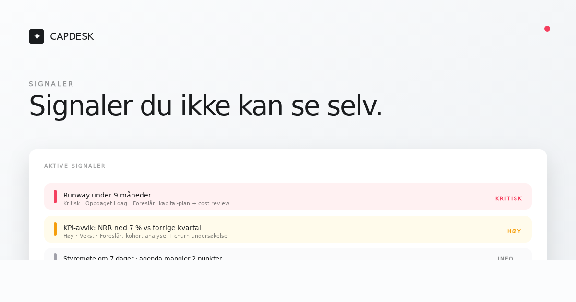The width and height of the screenshot is (576, 302).
Task: Click the grey severity bar on Styremøte signal
Action: point(55,257)
